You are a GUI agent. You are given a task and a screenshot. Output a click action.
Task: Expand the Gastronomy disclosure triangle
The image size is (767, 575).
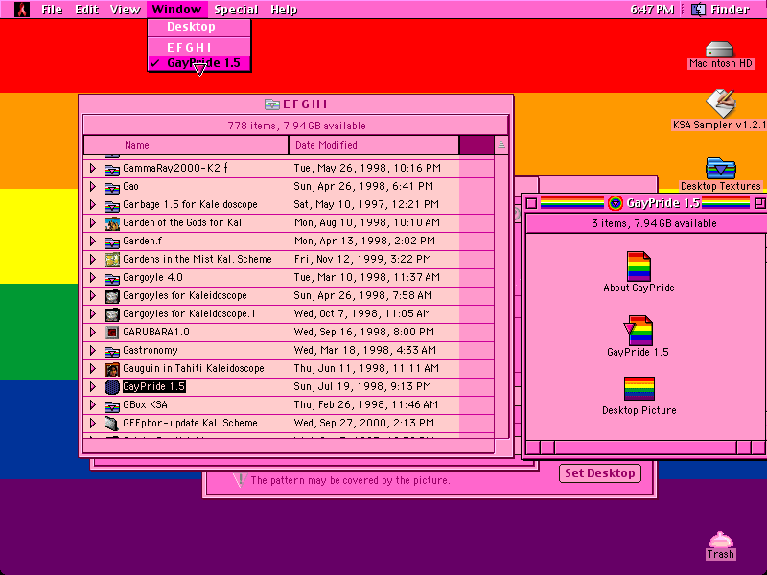(92, 350)
